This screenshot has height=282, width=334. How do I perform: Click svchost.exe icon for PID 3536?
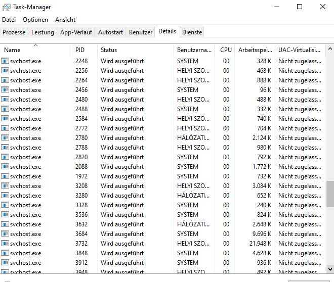pyautogui.click(x=5, y=215)
